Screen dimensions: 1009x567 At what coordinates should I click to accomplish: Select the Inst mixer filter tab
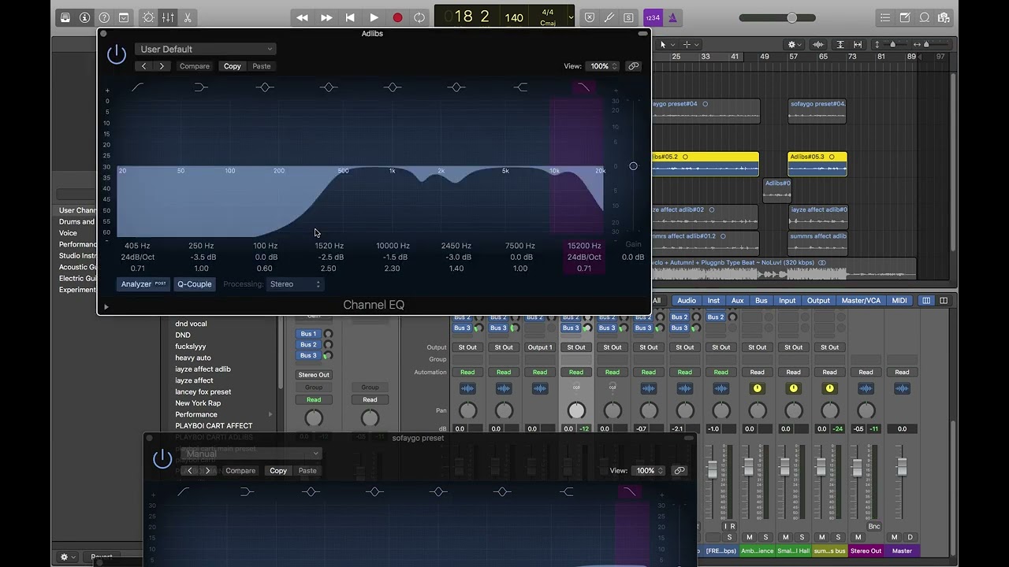[x=713, y=300]
